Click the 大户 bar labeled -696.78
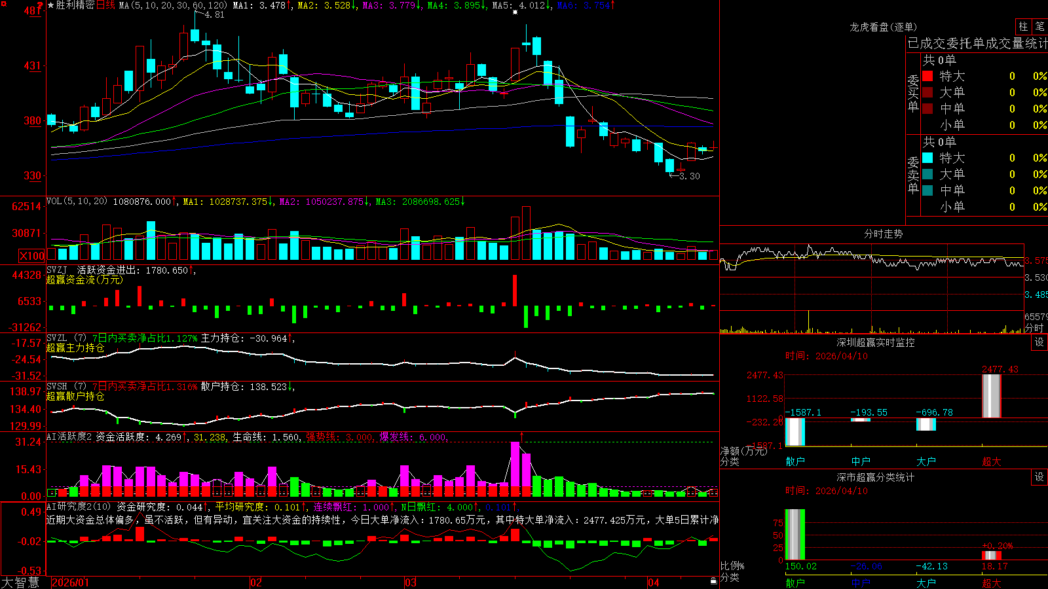The width and height of the screenshot is (1048, 589). 926,424
